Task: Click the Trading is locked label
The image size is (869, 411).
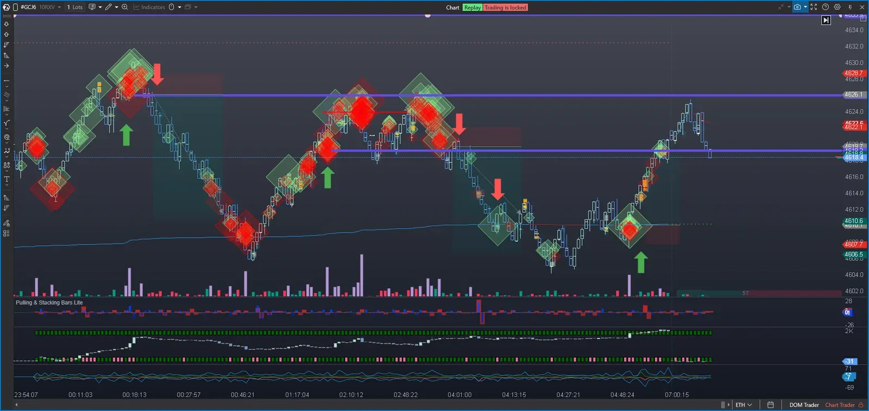Action: (505, 8)
